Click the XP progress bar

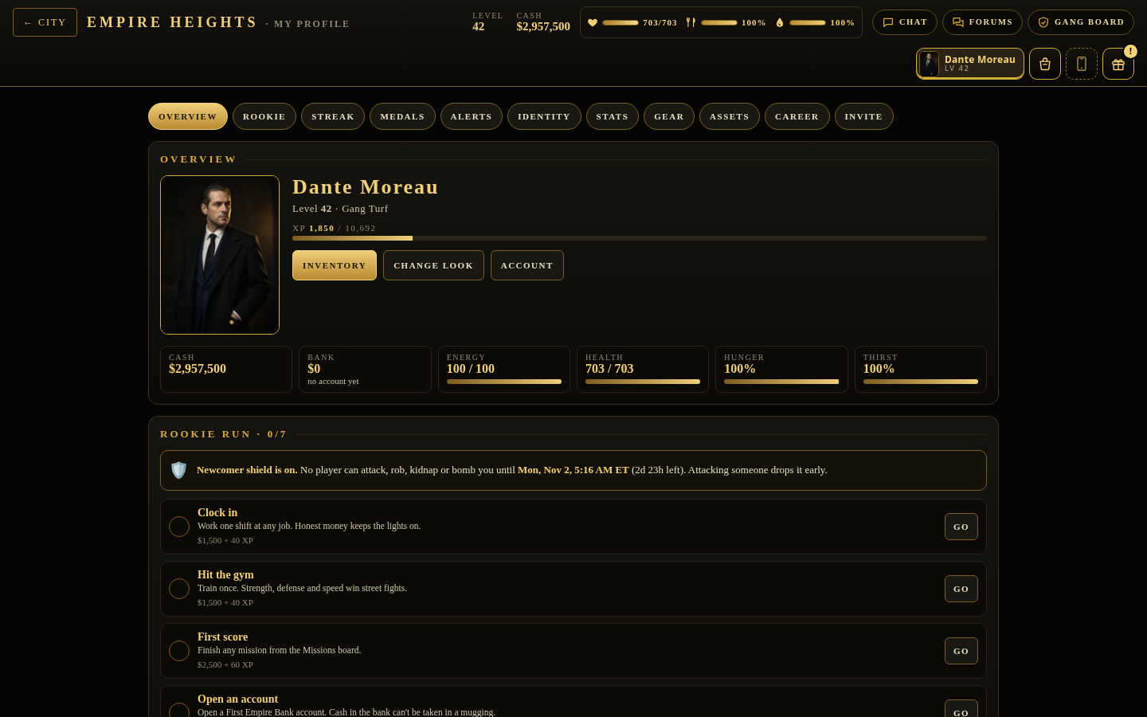[640, 238]
